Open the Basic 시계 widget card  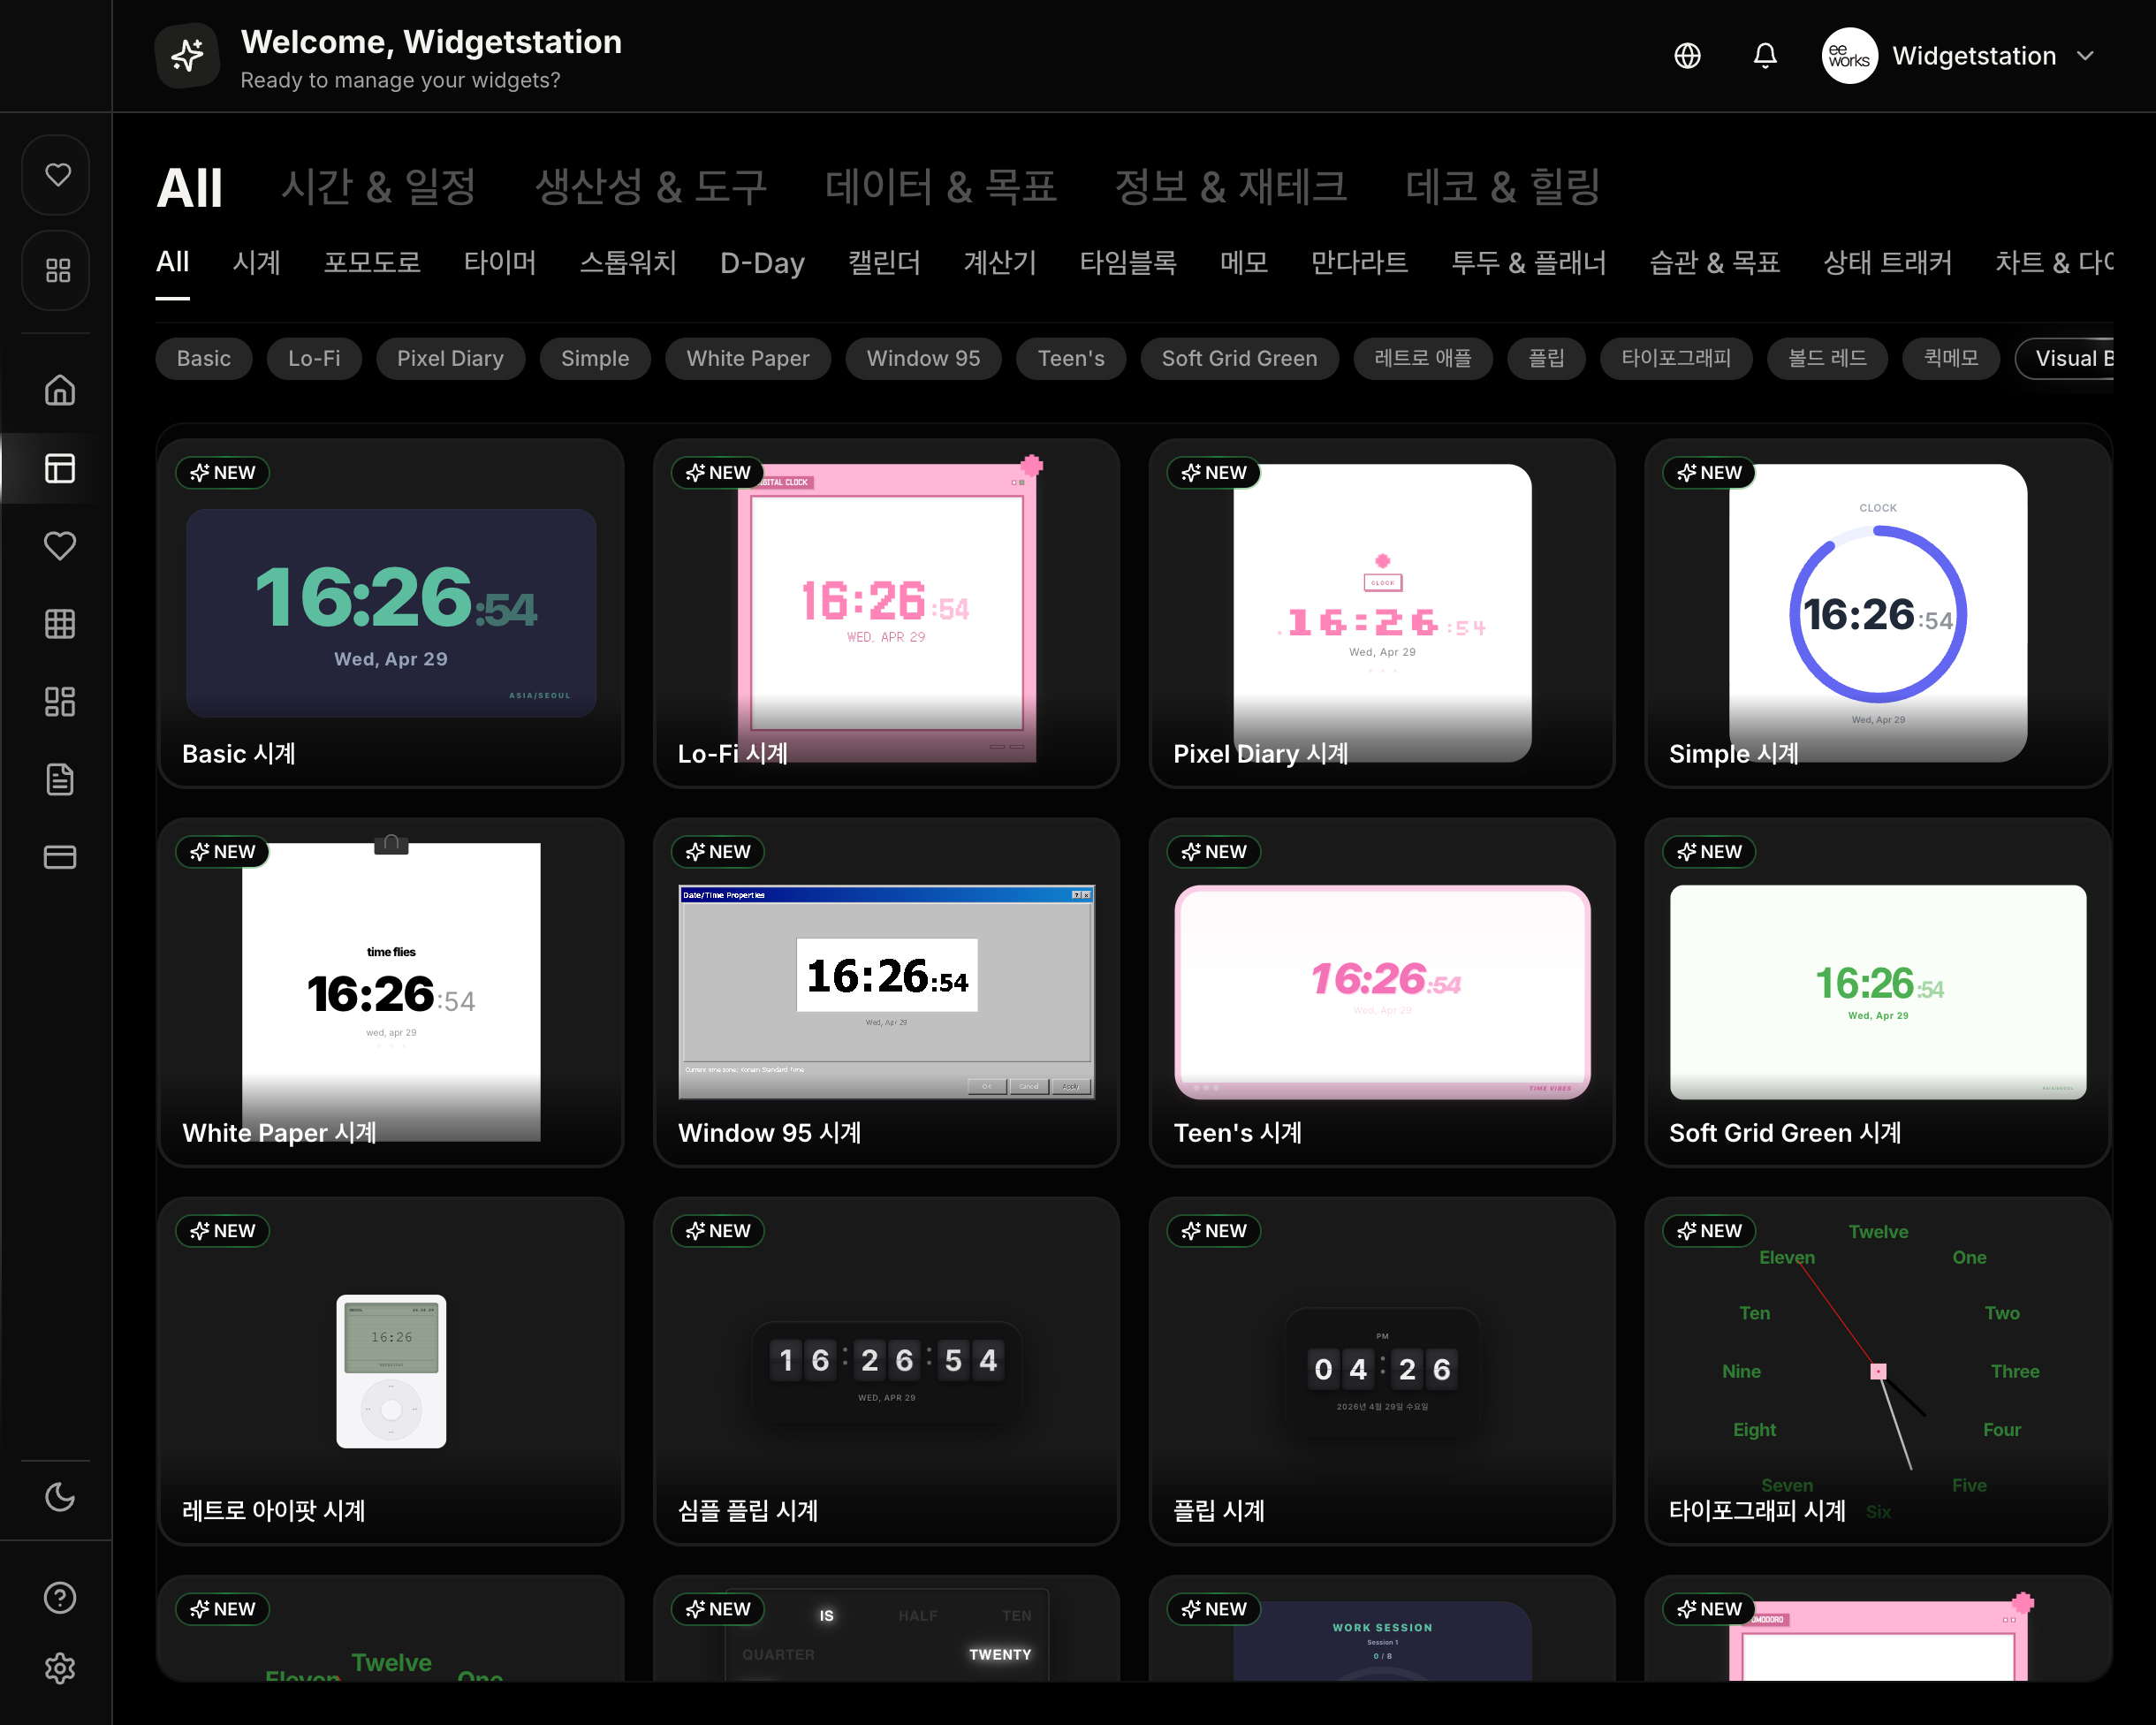tap(391, 613)
